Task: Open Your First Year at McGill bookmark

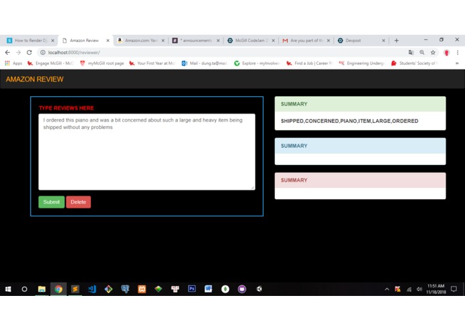Action: [x=153, y=63]
